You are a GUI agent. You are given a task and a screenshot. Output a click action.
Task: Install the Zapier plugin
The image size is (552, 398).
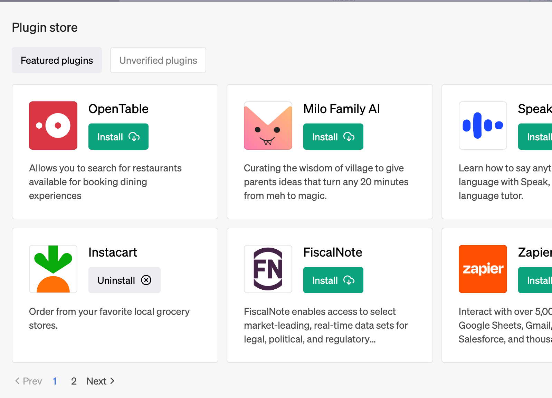point(536,280)
